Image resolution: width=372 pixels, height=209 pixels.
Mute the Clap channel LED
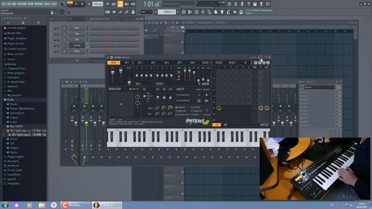[x=52, y=34]
